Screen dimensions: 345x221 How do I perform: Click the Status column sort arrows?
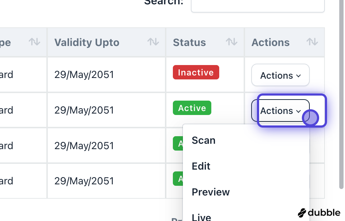coord(231,42)
